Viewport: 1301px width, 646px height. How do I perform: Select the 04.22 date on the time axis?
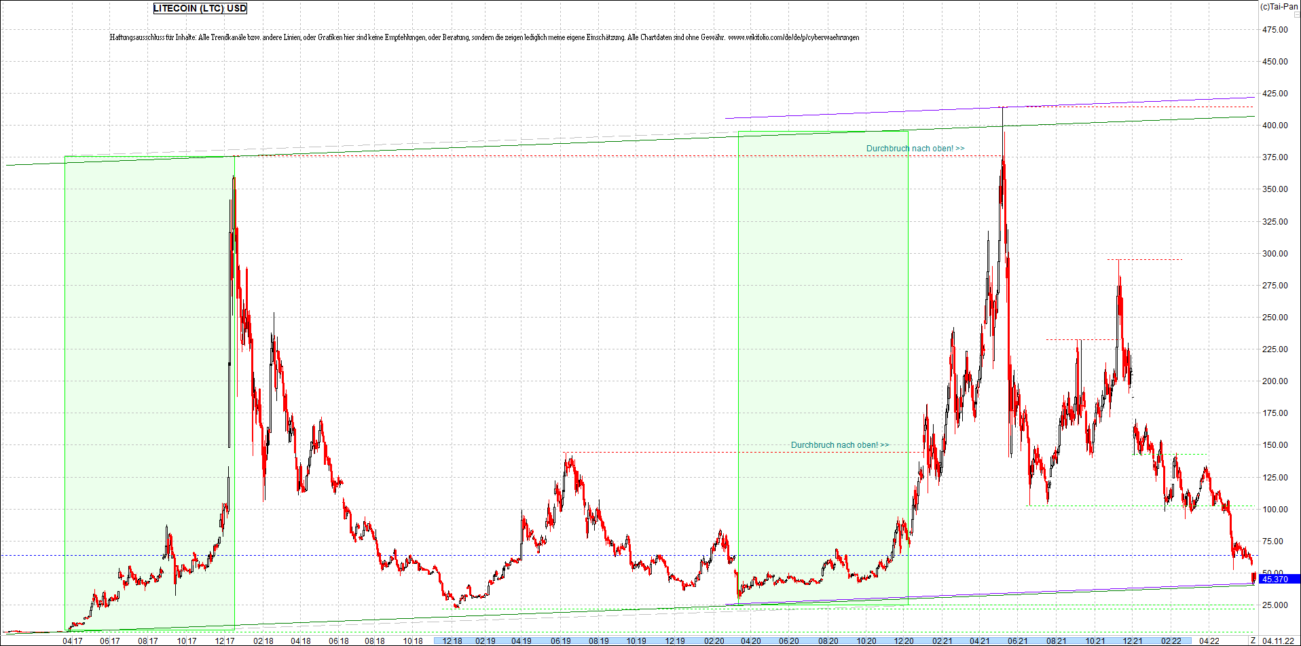pos(1209,641)
